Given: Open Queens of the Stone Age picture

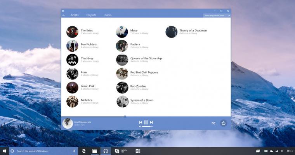Looking at the screenshot, I should click(x=122, y=60).
